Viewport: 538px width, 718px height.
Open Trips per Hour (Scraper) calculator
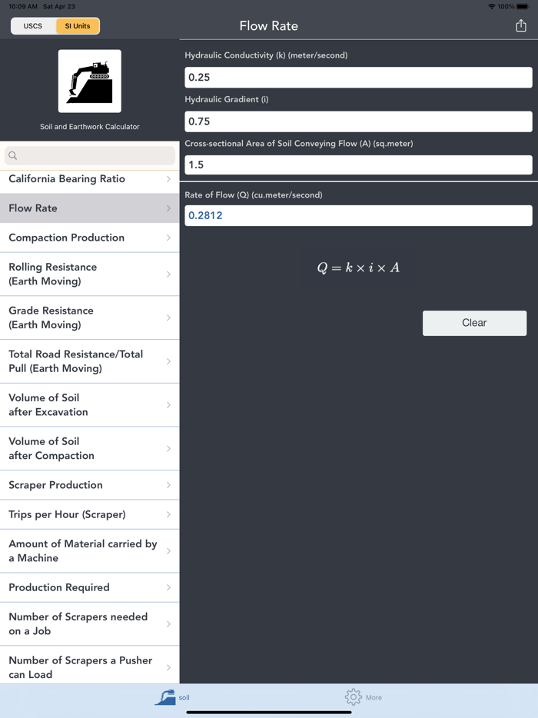pos(90,515)
